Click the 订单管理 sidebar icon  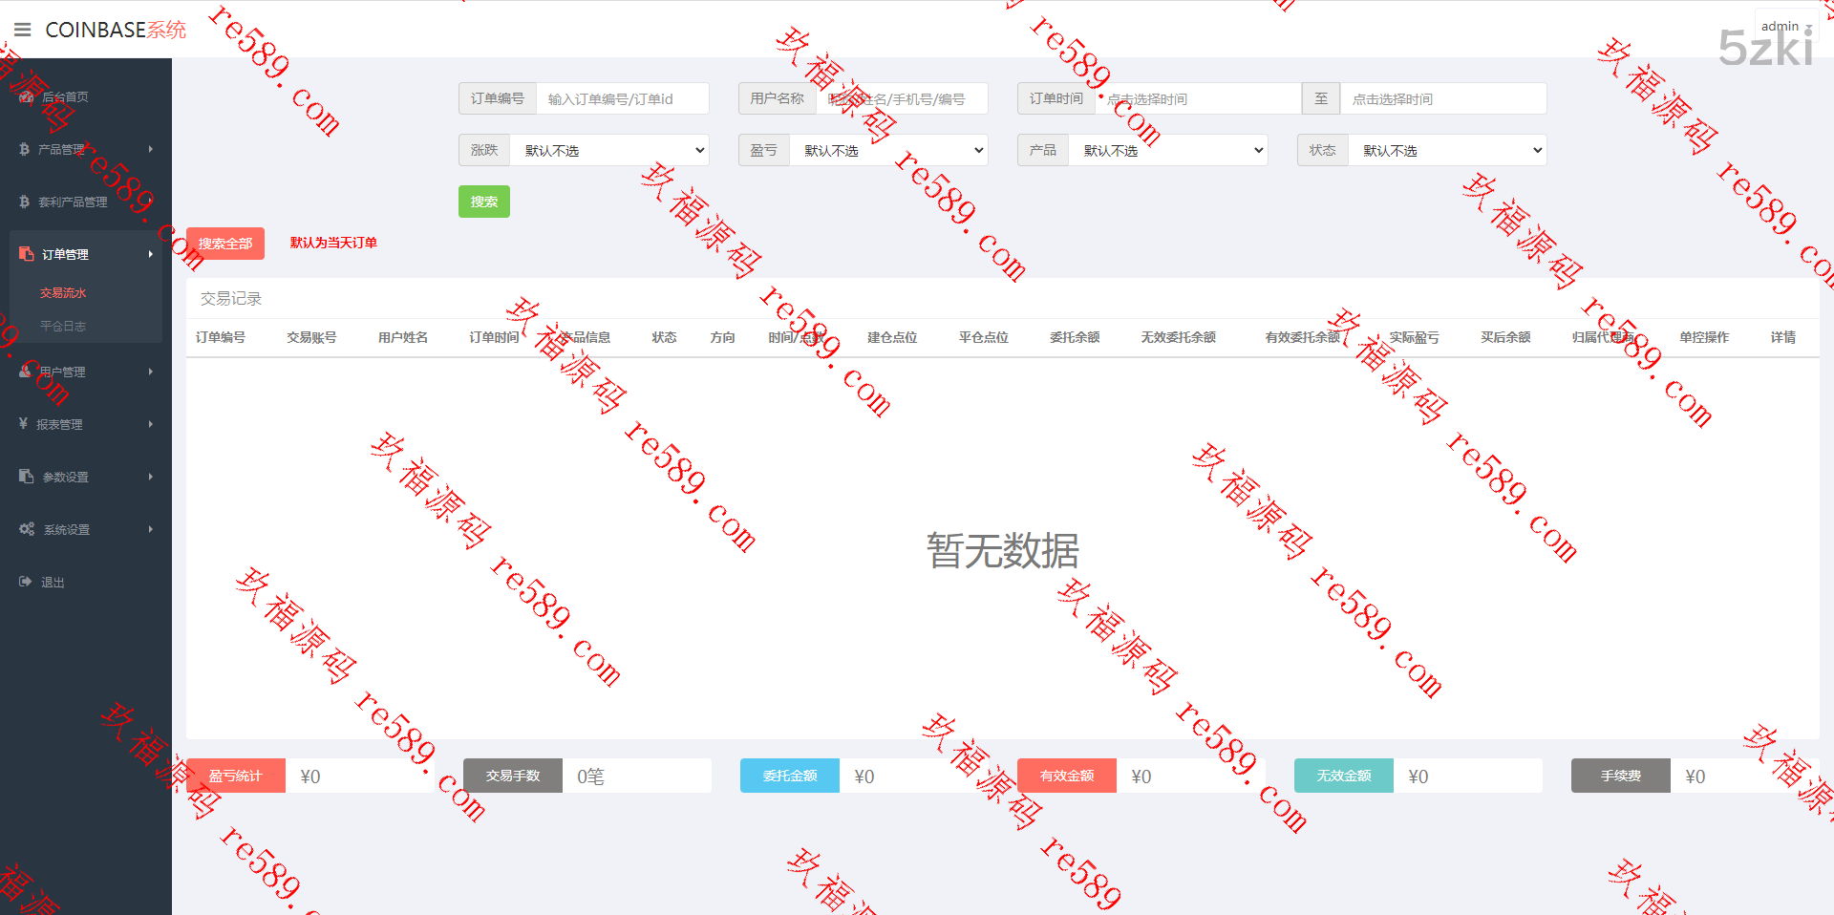(x=27, y=254)
